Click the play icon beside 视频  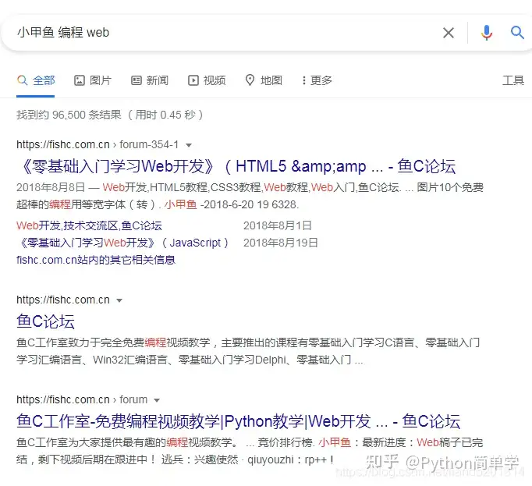click(x=193, y=80)
